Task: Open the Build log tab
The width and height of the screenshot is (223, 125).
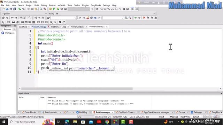Action: (83, 112)
